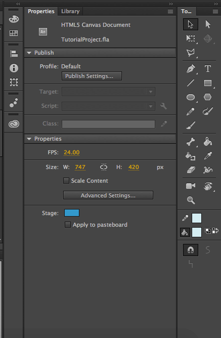Click the FPS value 24.00
Image resolution: width=221 pixels, height=338 pixels.
[72, 152]
